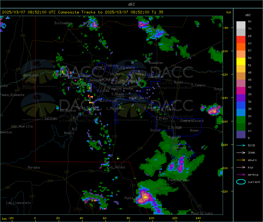Click the 0 km x-axis tick label
This screenshot has height=222, width=263.
tap(35, 218)
